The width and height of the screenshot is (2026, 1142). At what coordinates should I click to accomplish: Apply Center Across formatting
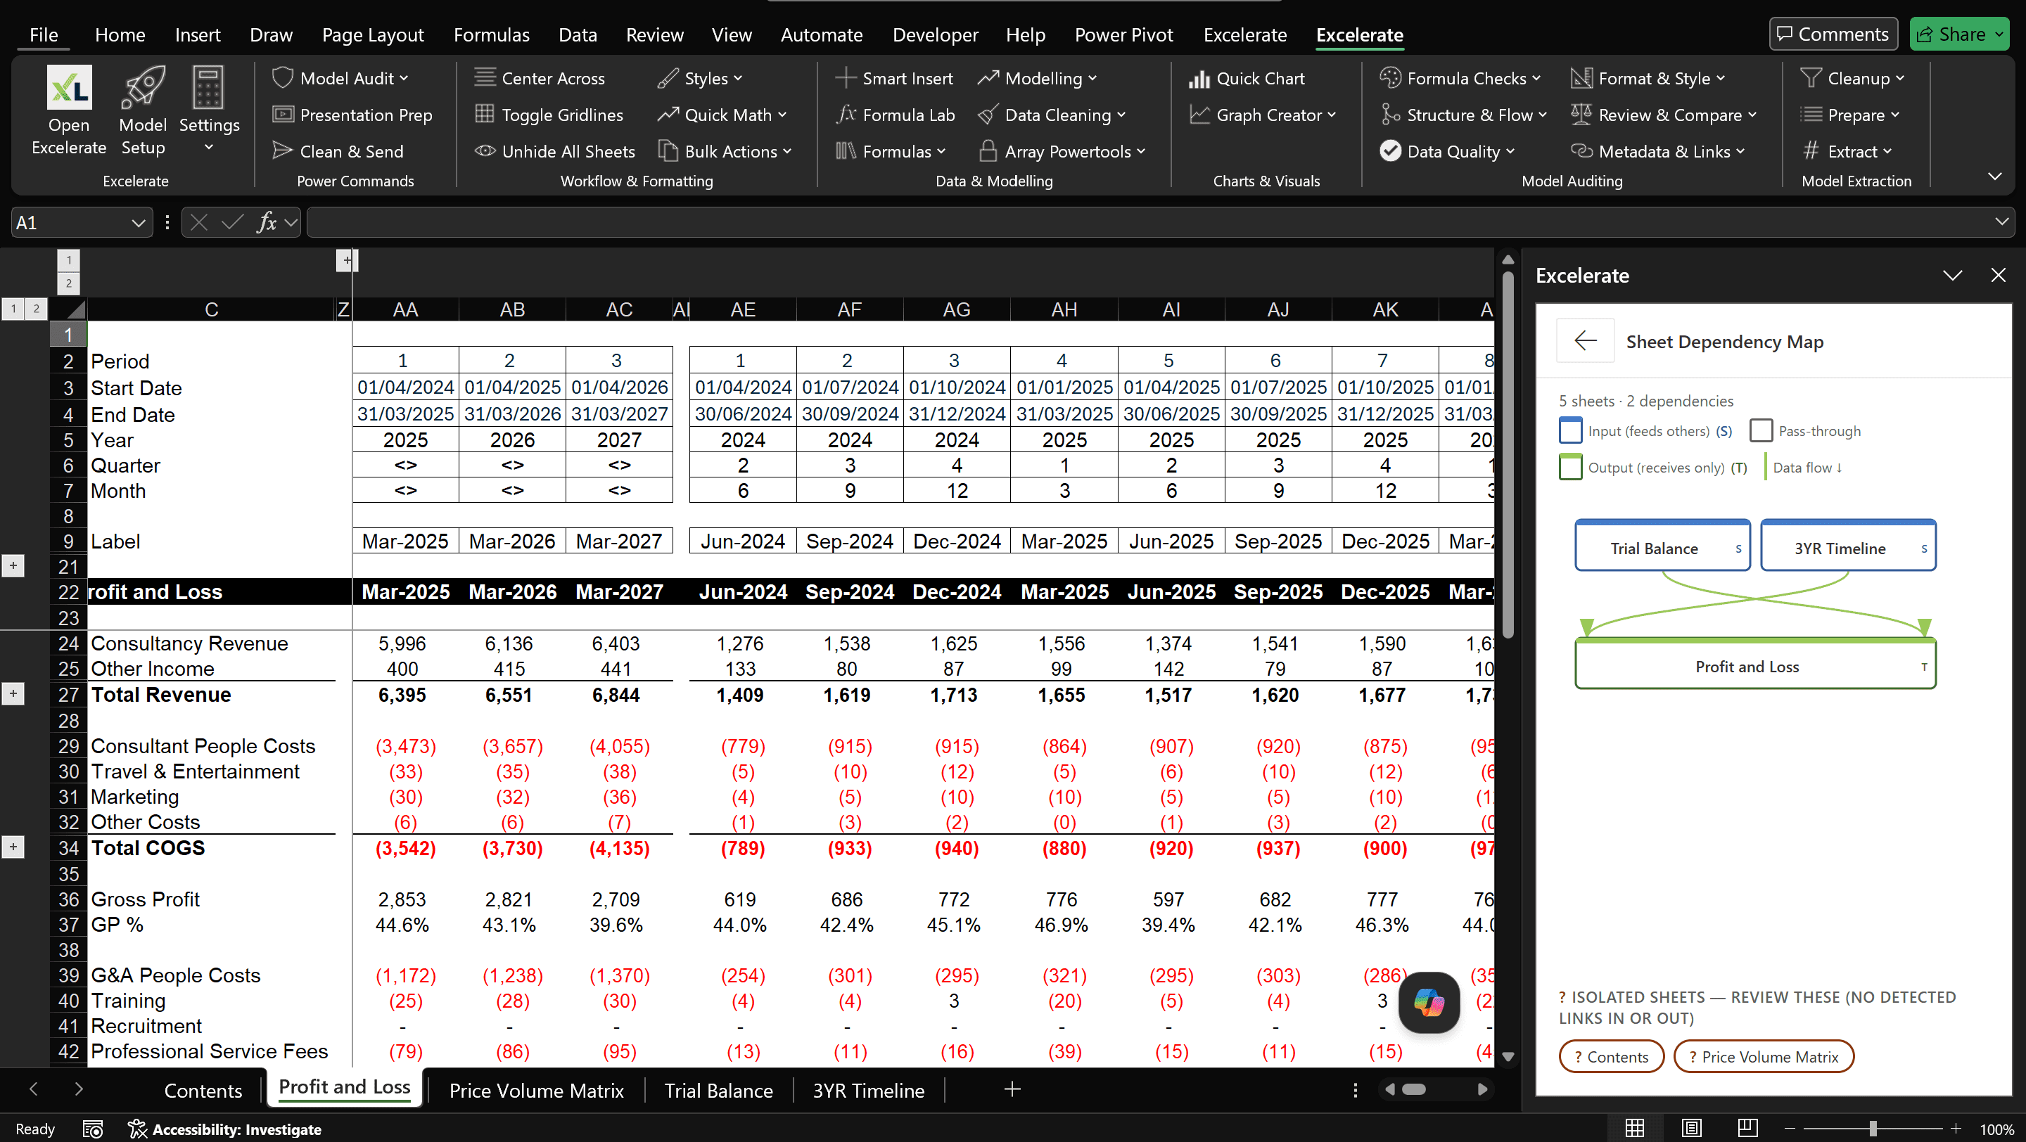click(x=540, y=78)
